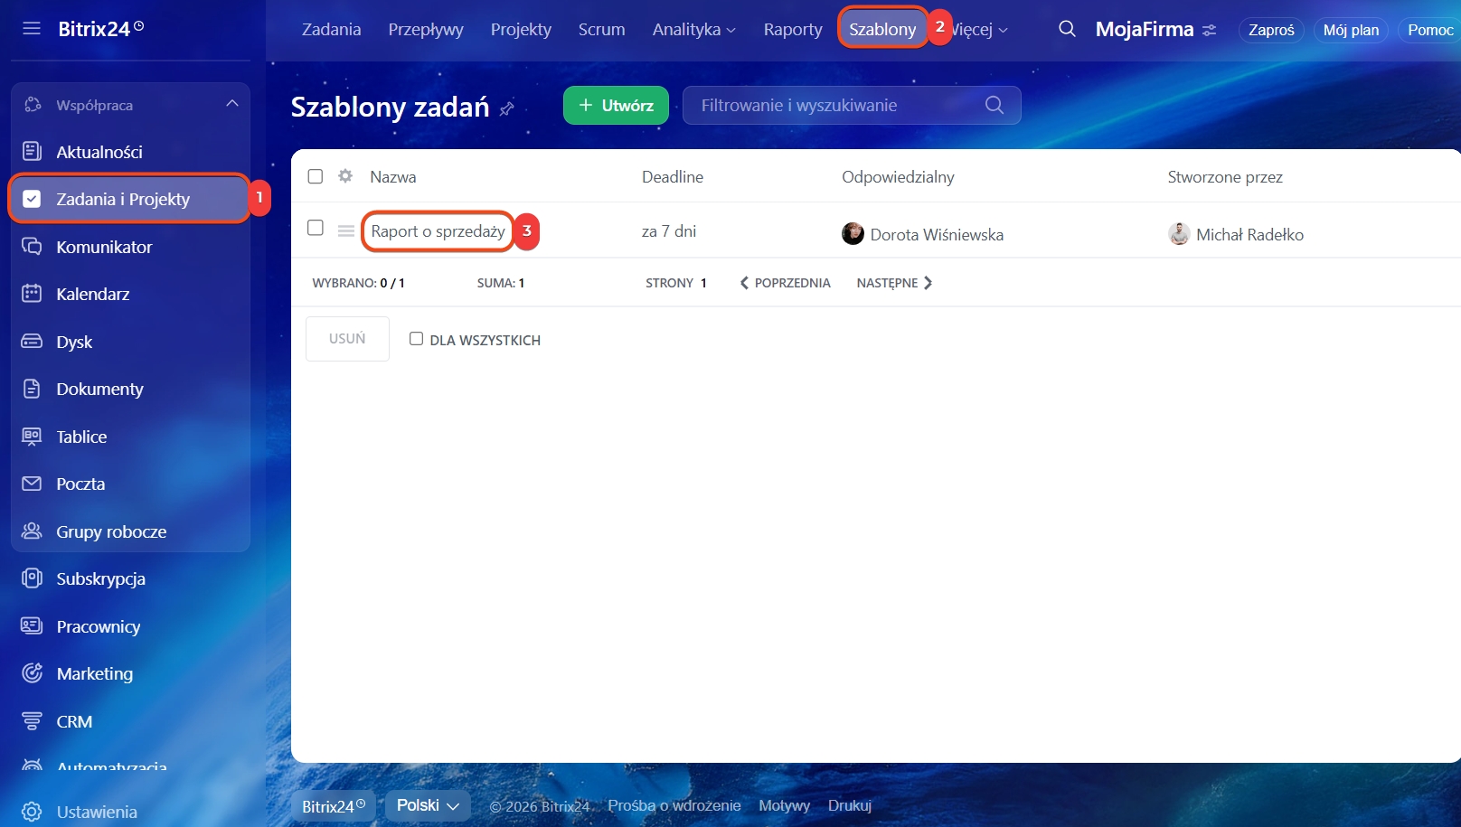1461x827 pixels.
Task: Tick the select-all checkbox in table header
Action: coord(316,176)
